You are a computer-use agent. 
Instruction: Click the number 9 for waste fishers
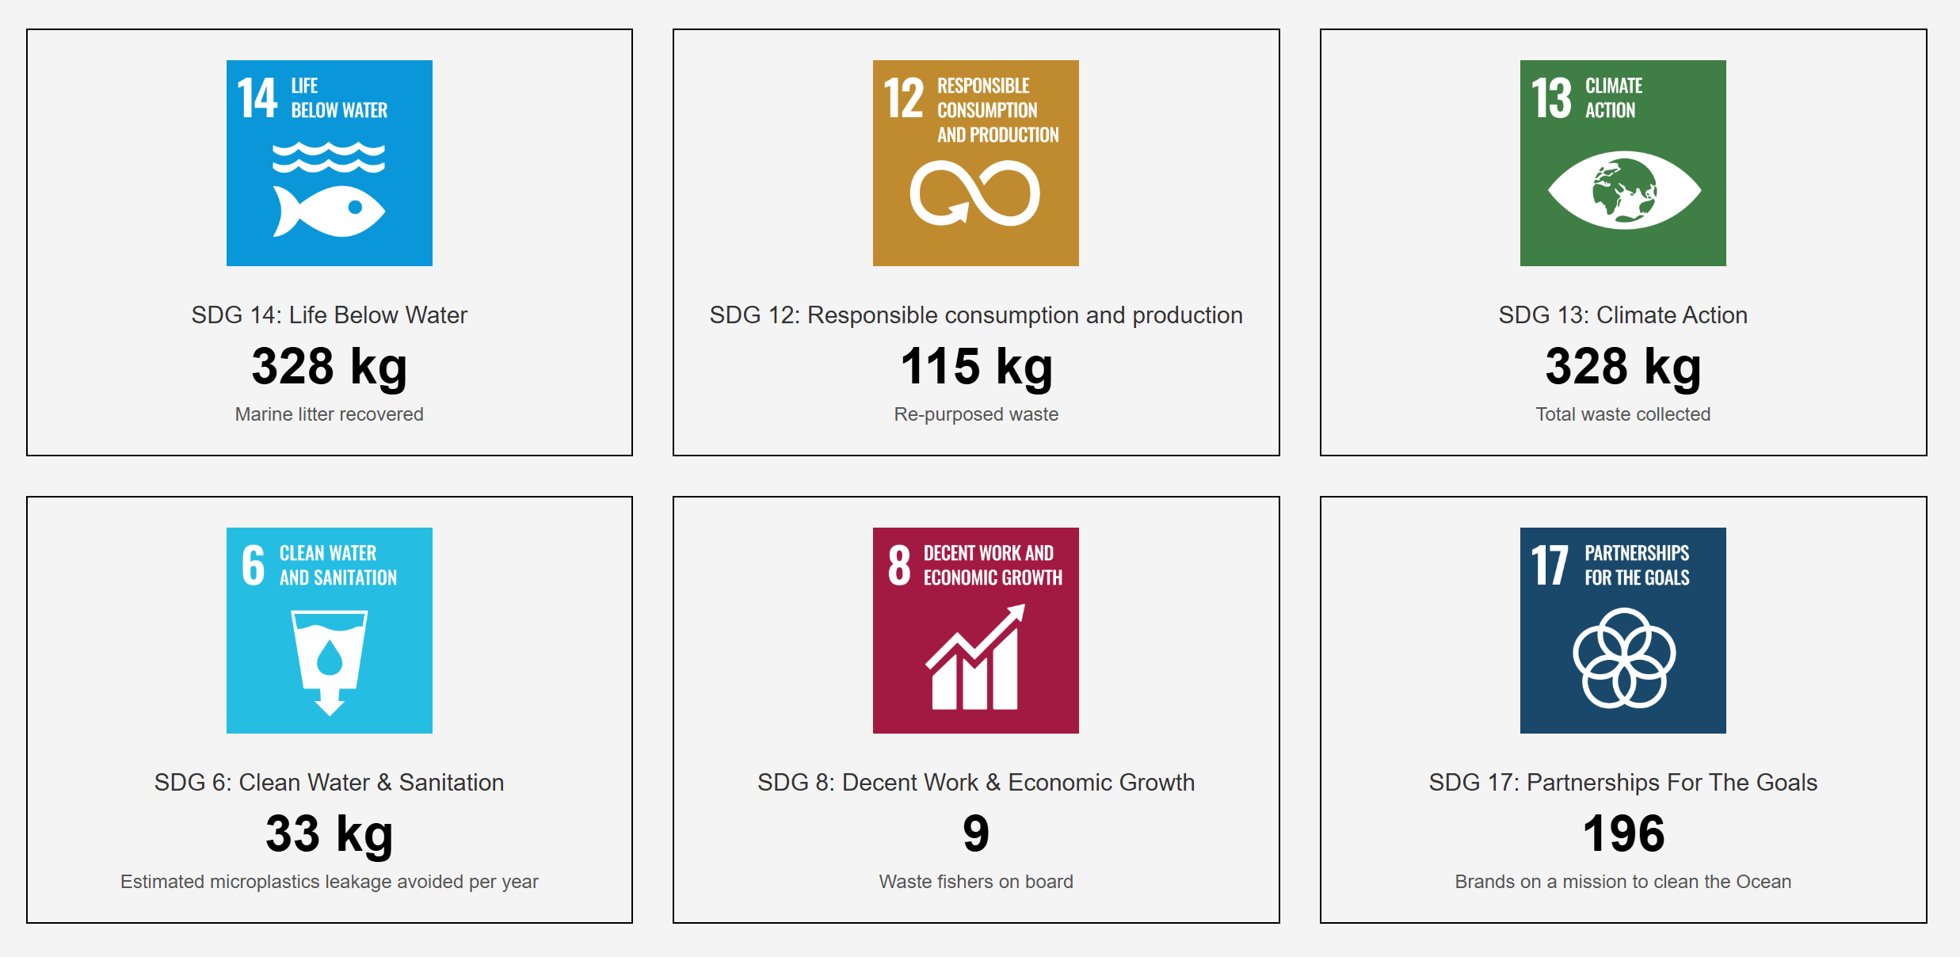(x=976, y=833)
